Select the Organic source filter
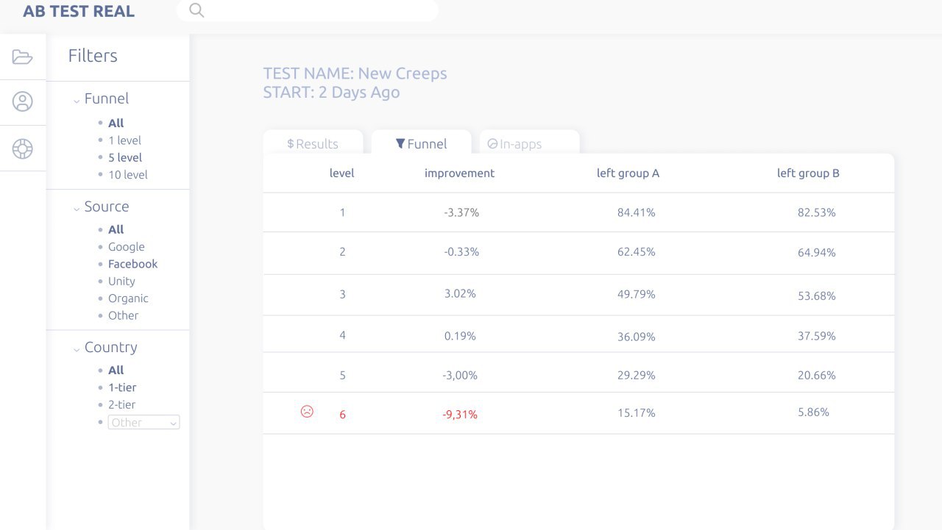Image resolution: width=942 pixels, height=530 pixels. point(128,298)
